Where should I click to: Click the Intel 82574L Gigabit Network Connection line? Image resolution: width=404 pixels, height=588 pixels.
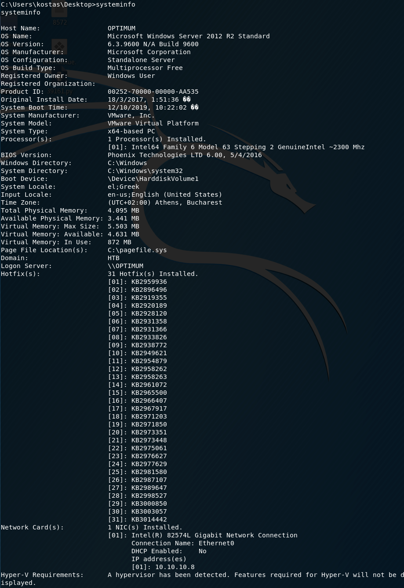point(214,535)
